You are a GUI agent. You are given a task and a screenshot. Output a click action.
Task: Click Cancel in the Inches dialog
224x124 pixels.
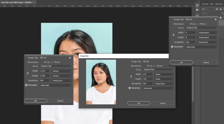60,101
